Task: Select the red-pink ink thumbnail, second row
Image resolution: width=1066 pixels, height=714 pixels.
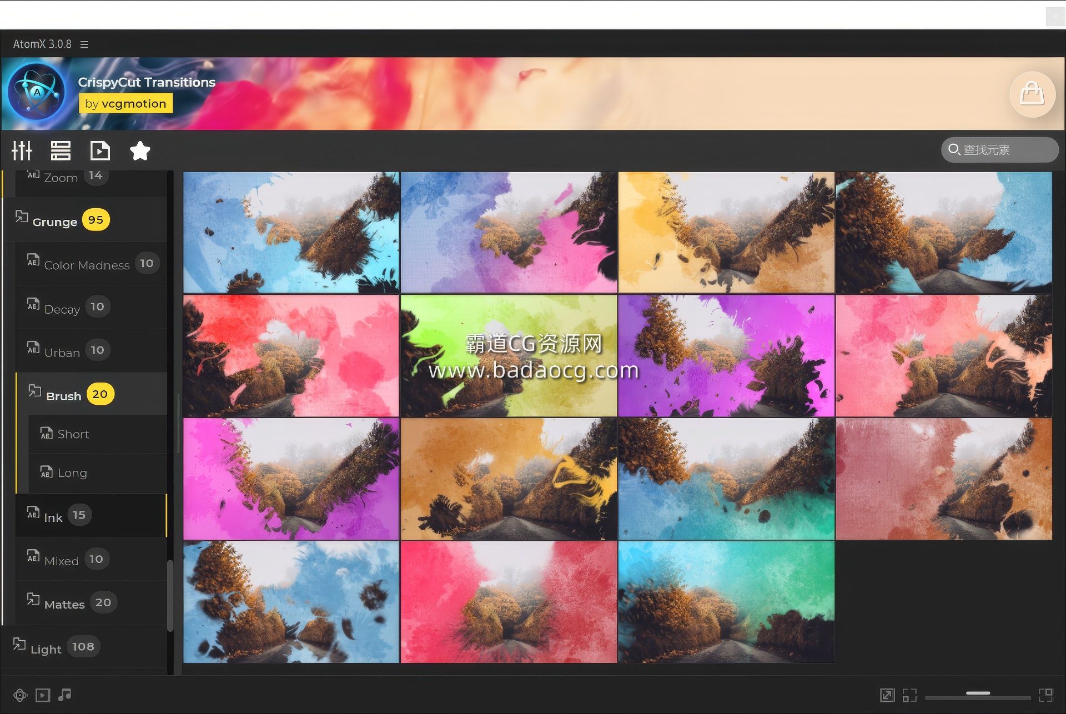Action: (291, 356)
